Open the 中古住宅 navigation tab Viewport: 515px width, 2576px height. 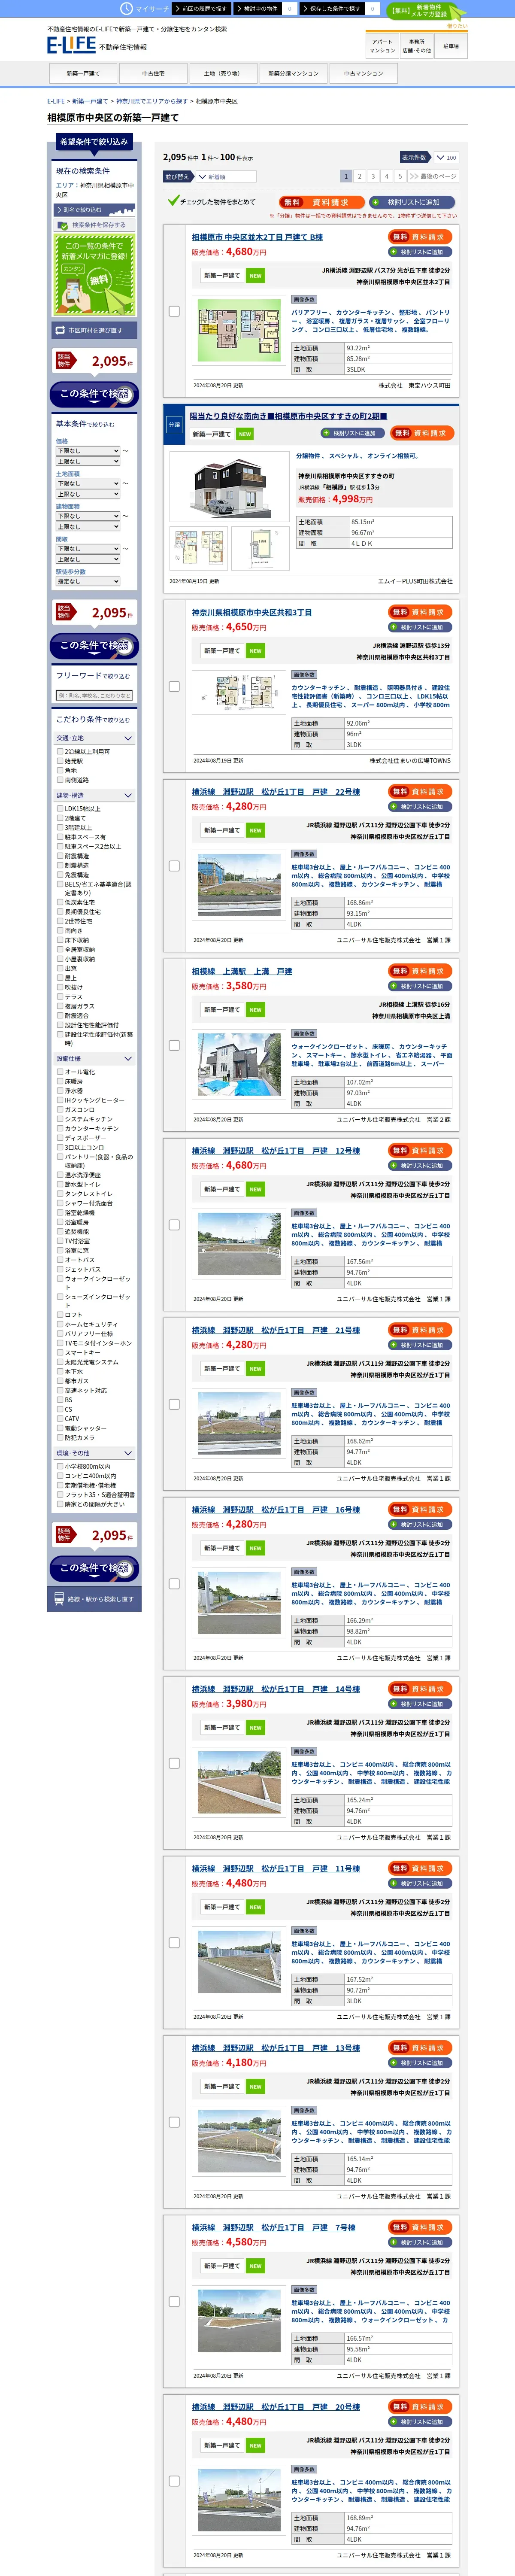[153, 73]
